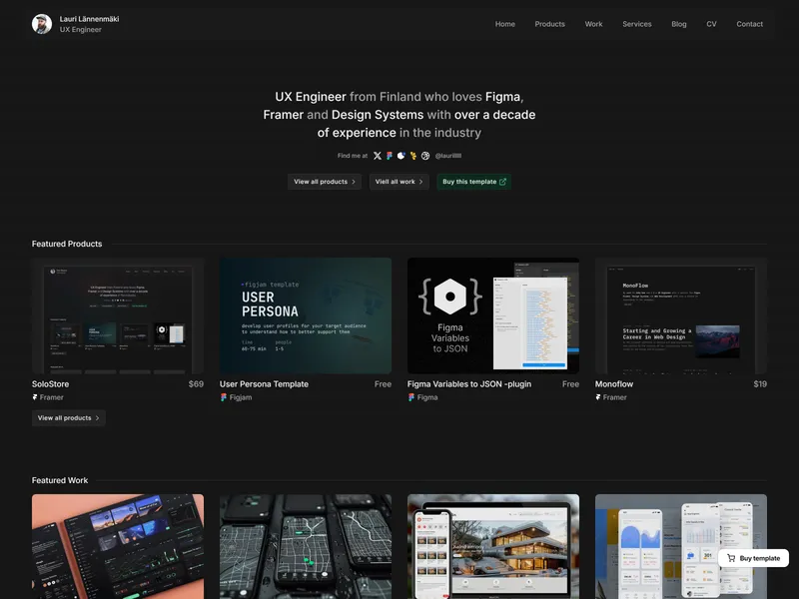Navigate to the Services page
Screen dimensions: 799x599
point(637,24)
